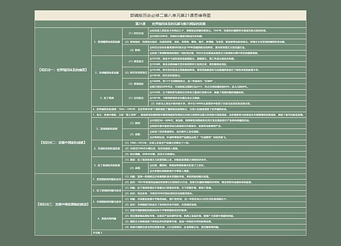Click the row starting with (1) 1960—1975年
Screen dimensions: 341x246
[x=214, y=143]
